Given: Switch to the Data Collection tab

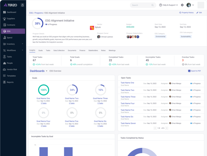Looking at the screenshot, I should [59, 50].
